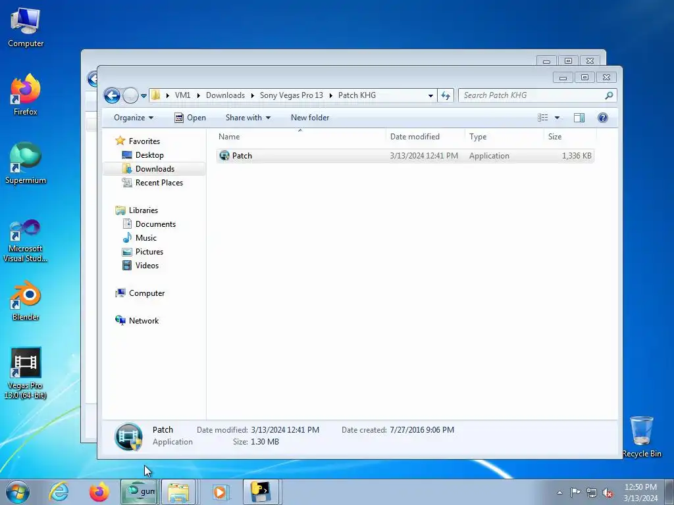Select Network in the navigation pane
The height and width of the screenshot is (505, 674).
(143, 321)
